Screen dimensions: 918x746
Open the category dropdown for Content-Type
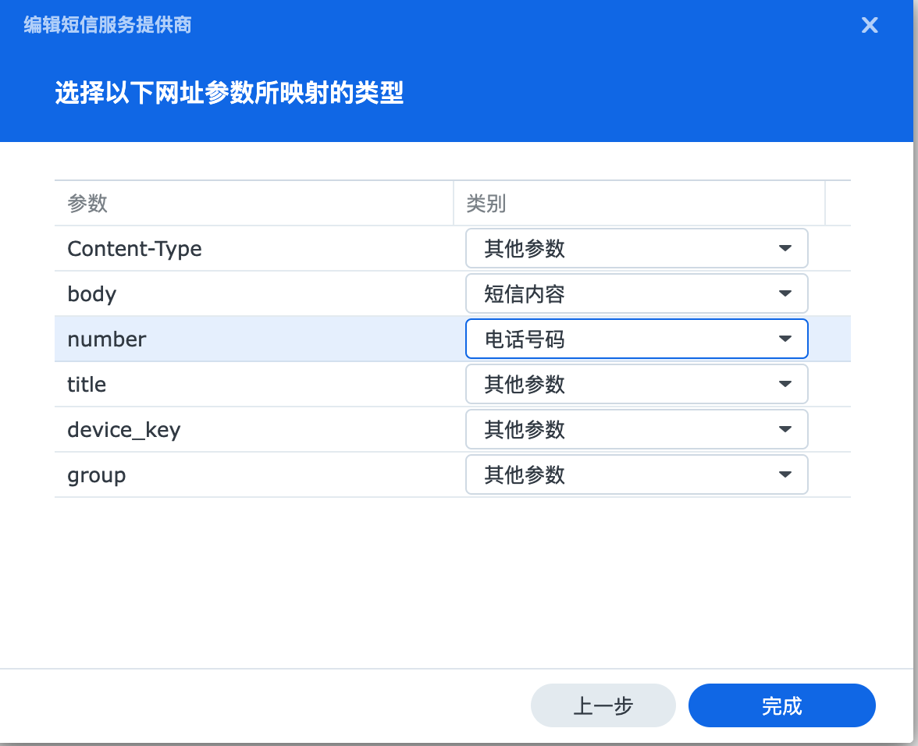click(x=636, y=248)
